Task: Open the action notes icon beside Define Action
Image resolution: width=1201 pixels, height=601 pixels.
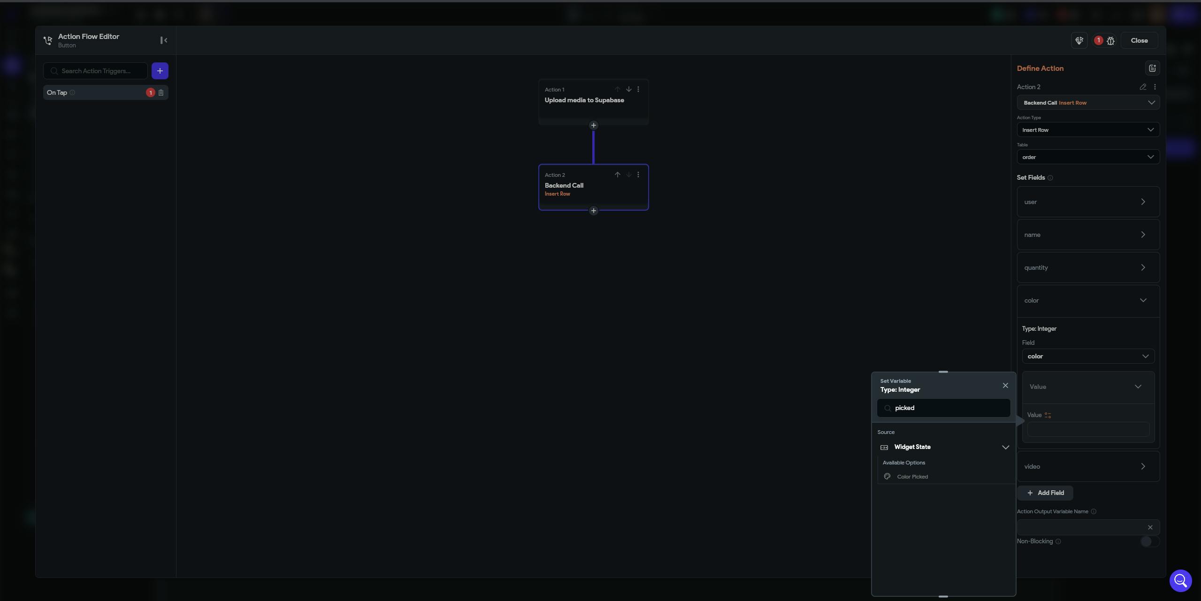Action: pyautogui.click(x=1152, y=68)
